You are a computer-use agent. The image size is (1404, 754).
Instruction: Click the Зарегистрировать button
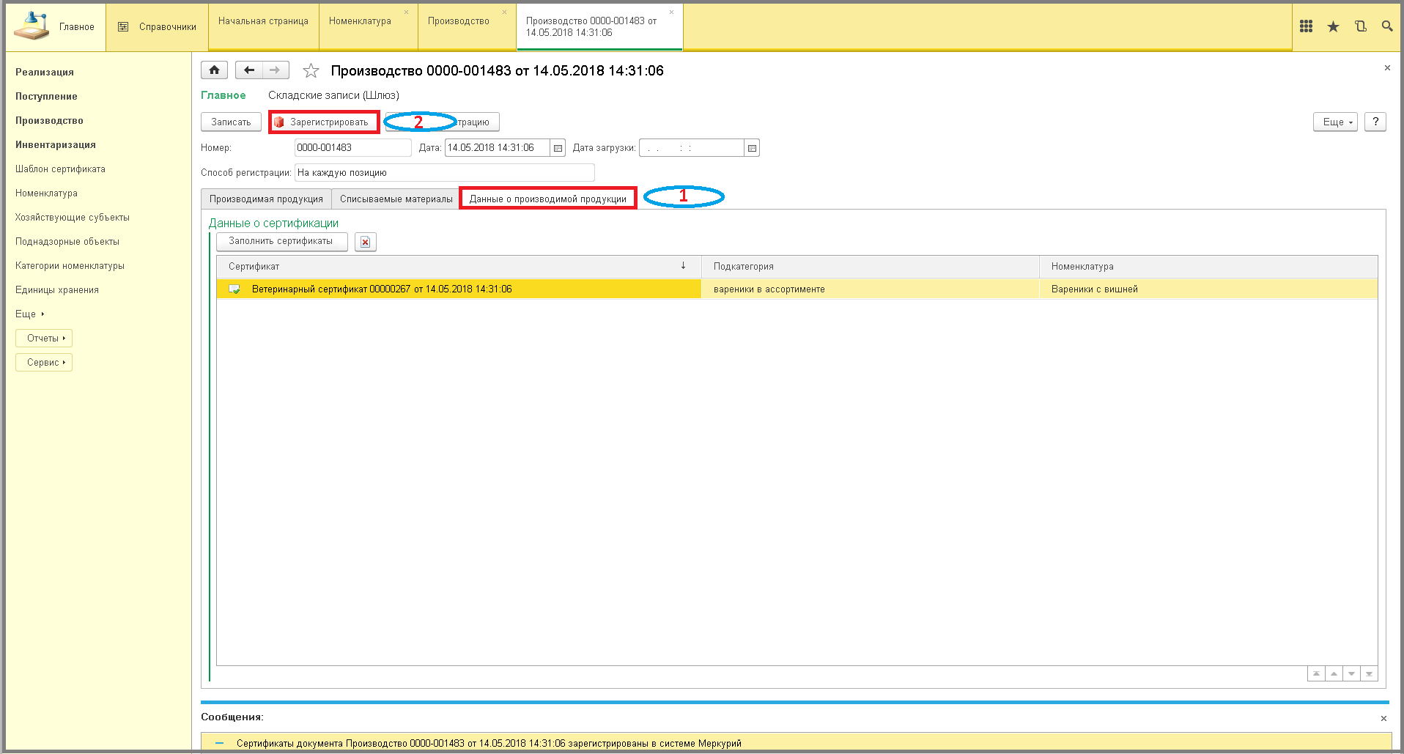click(x=324, y=122)
